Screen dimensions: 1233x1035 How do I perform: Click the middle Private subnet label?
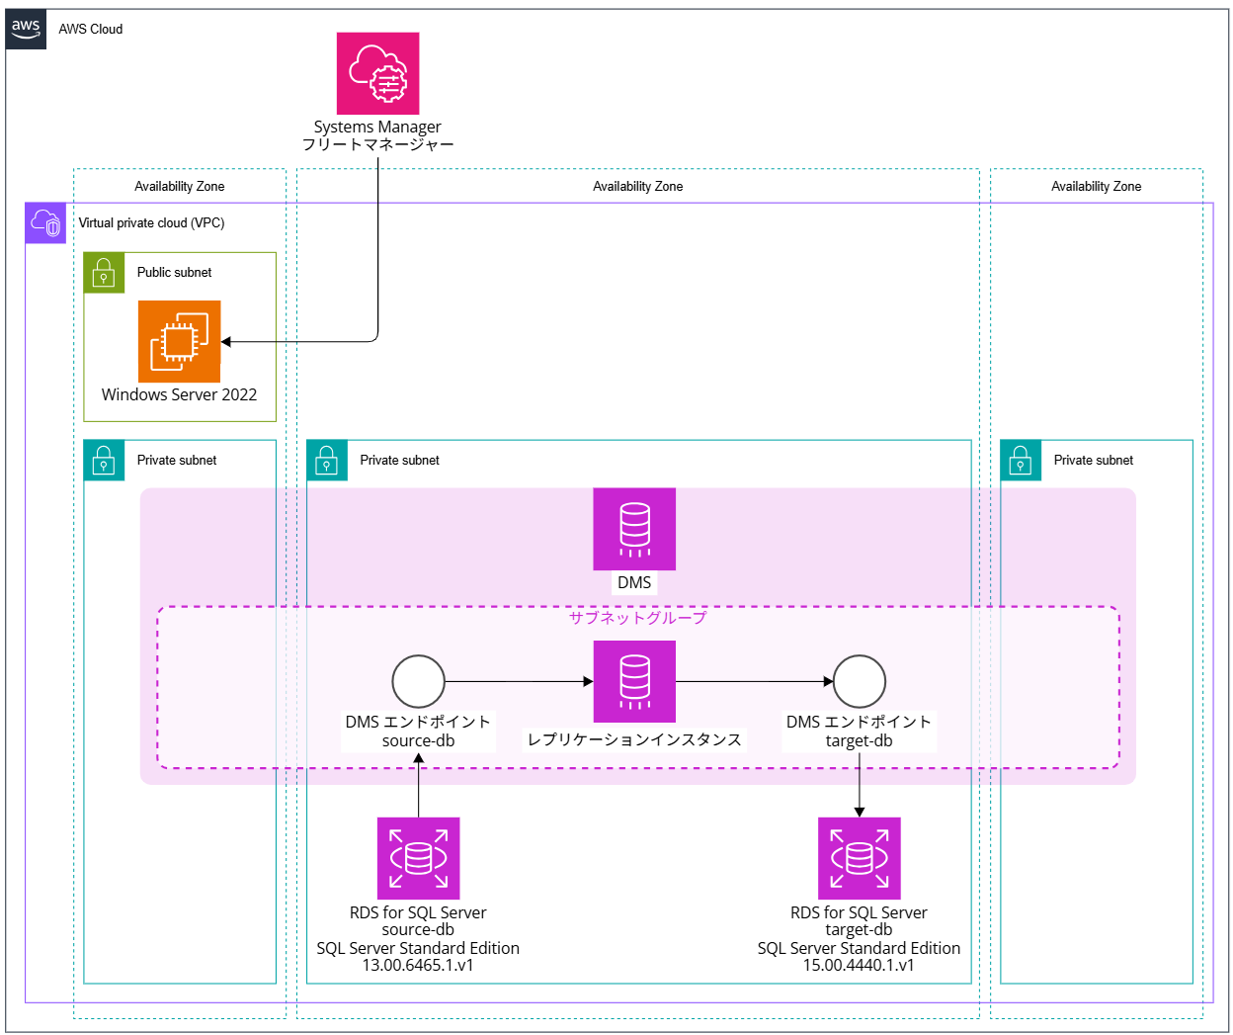399,460
